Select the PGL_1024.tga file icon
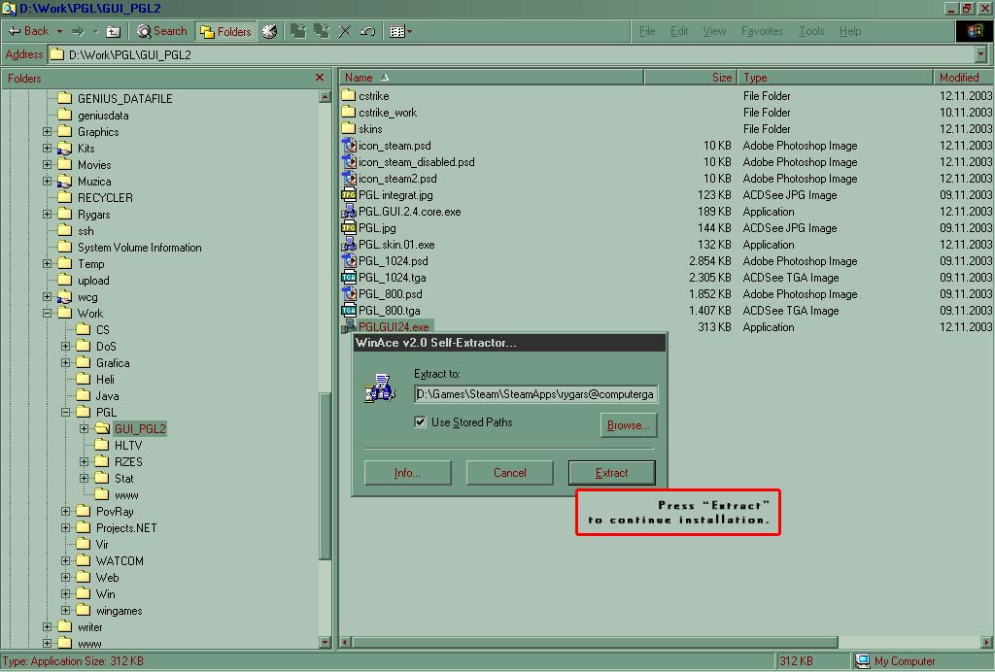Screen dimensions: 995x672 point(349,277)
